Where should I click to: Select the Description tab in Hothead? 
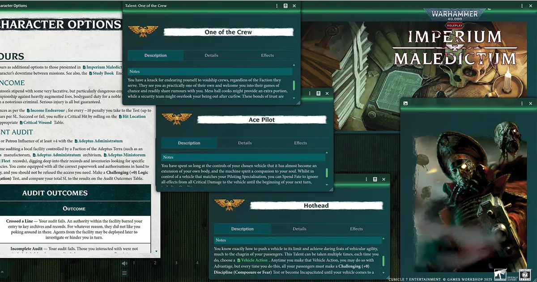click(x=243, y=229)
